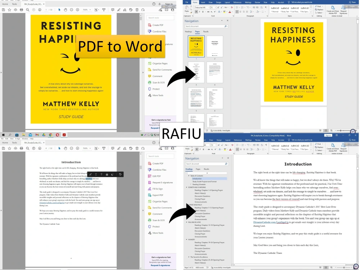Switch to Headings tab in top Navigation pane
Screen dimensions: 360x270
click(188, 31)
